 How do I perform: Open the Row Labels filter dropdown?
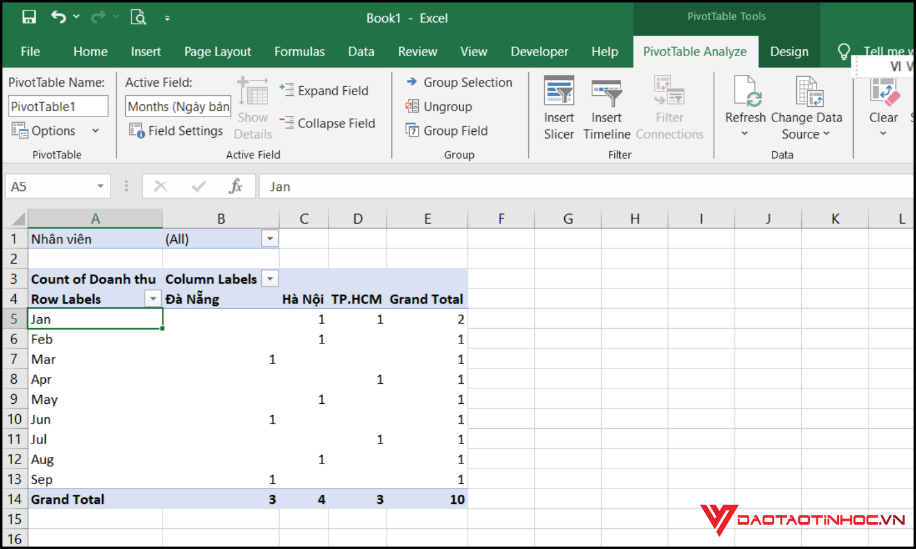click(x=153, y=299)
